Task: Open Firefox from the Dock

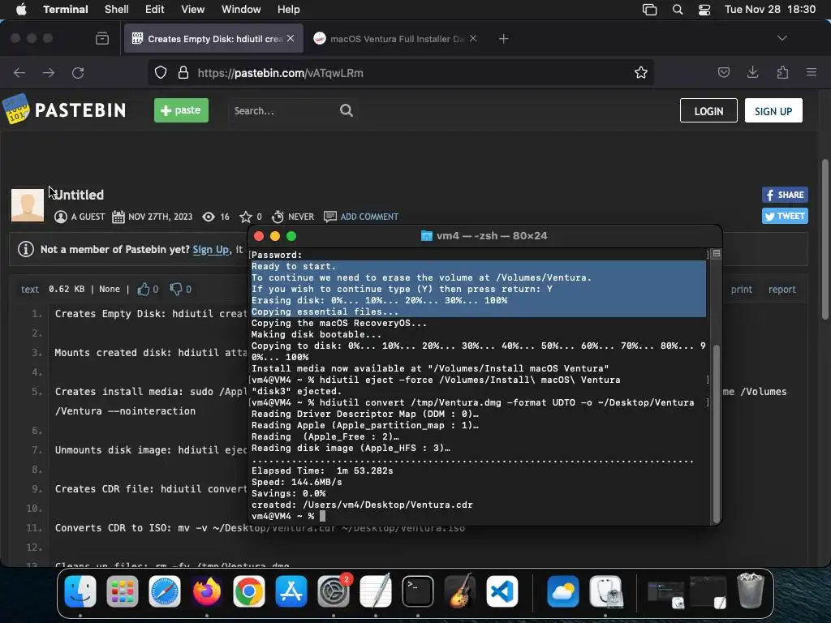Action: (x=207, y=591)
